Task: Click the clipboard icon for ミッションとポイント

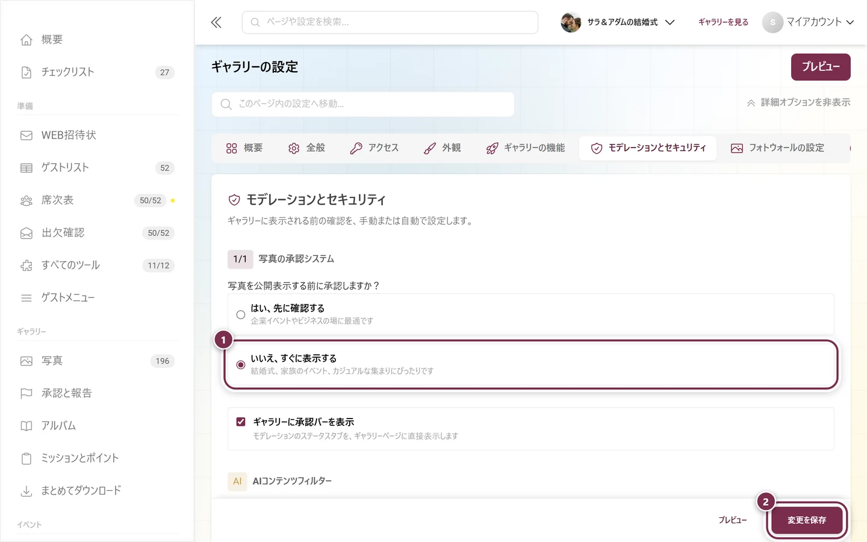Action: point(26,459)
